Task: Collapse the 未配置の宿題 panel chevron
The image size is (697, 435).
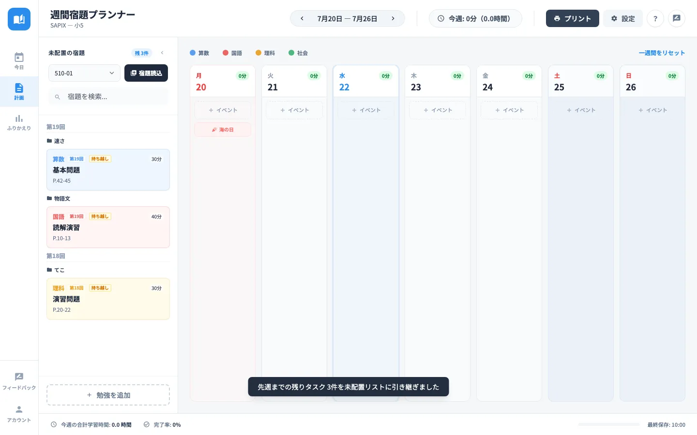Action: 162,53
